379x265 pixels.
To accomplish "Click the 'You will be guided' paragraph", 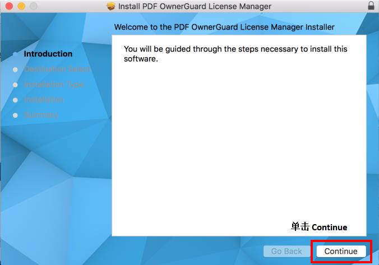I will pyautogui.click(x=235, y=54).
